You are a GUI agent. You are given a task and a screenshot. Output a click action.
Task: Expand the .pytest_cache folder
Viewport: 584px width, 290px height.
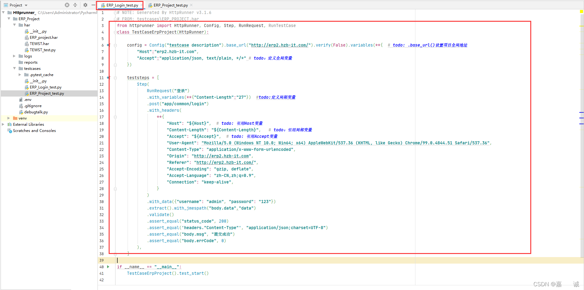(x=20, y=75)
